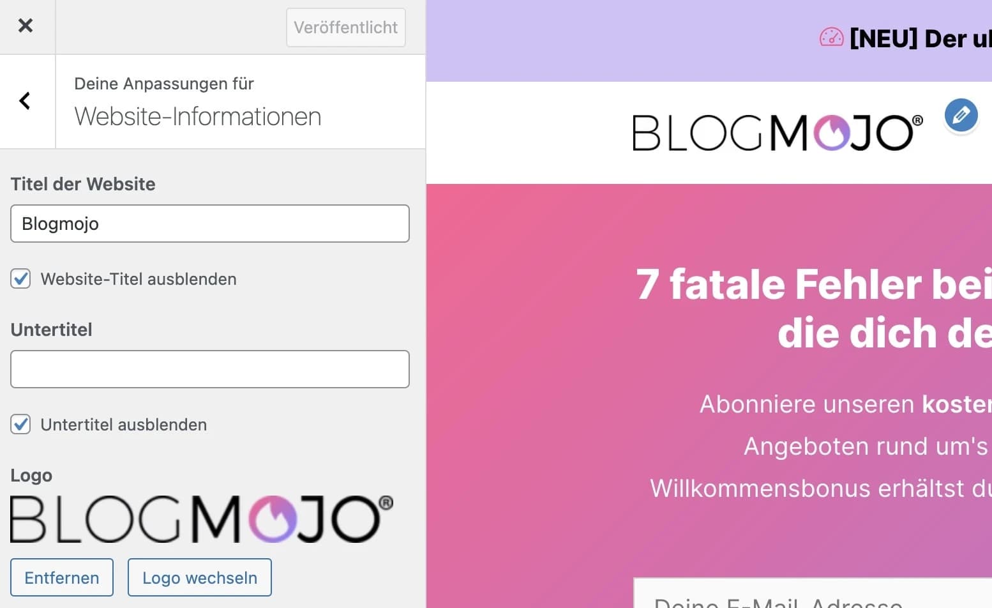
Task: Click the blue pencil edit shortcut icon
Action: tap(961, 116)
